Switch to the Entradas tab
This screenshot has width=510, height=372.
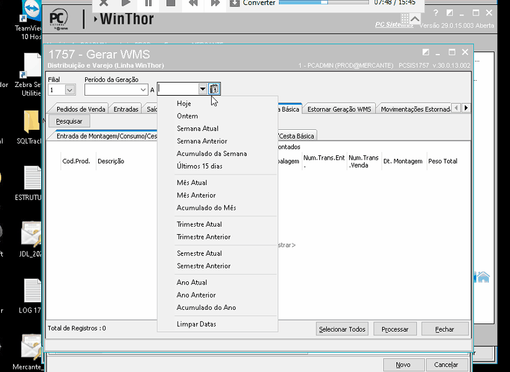pyautogui.click(x=126, y=109)
